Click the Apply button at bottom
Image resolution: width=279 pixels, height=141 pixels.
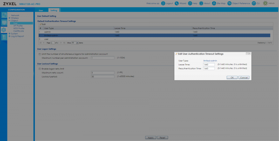(151, 138)
